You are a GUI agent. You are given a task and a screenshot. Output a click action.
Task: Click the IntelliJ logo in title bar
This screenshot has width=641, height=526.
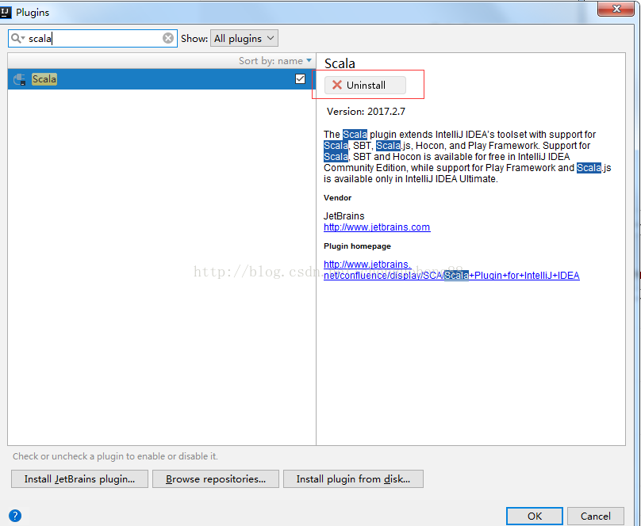tap(6, 12)
